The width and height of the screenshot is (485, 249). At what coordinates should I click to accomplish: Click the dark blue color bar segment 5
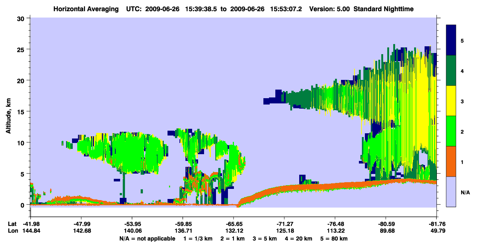pyautogui.click(x=451, y=40)
